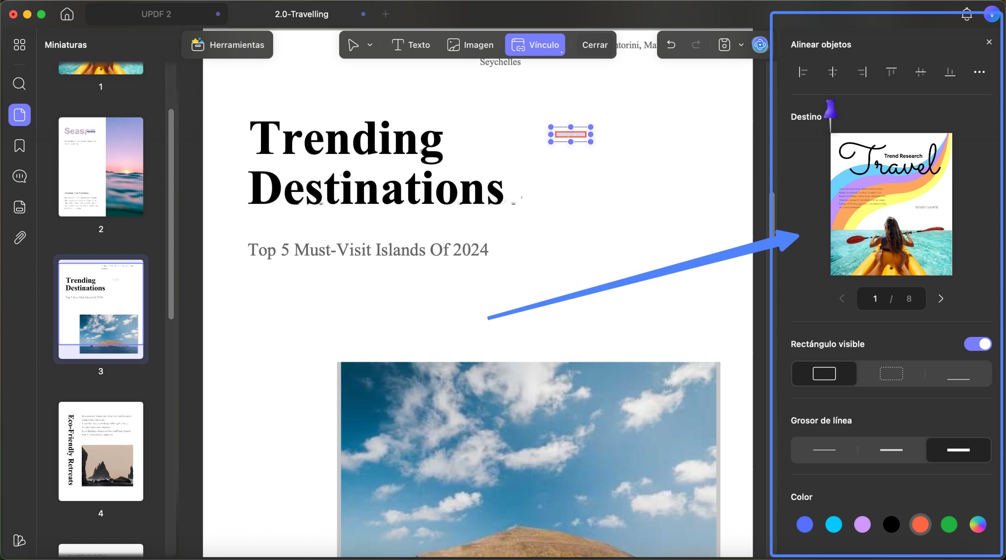Click the Travel destination page preview
1006x560 pixels.
pyautogui.click(x=891, y=204)
